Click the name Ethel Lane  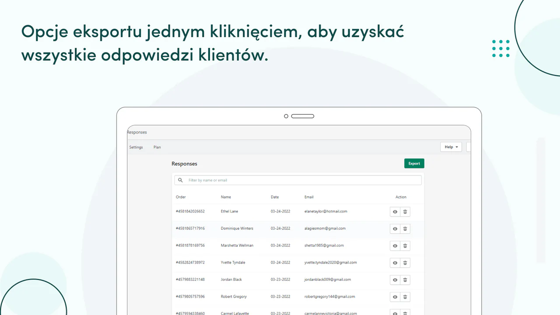tap(229, 211)
